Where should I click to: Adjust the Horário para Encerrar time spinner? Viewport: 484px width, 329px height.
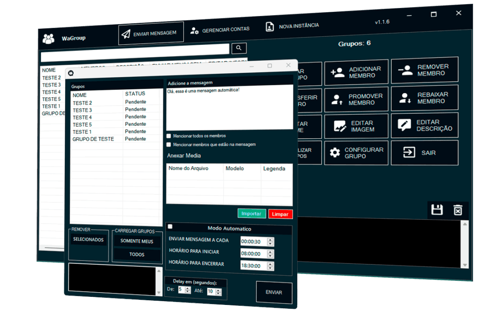pyautogui.click(x=270, y=266)
